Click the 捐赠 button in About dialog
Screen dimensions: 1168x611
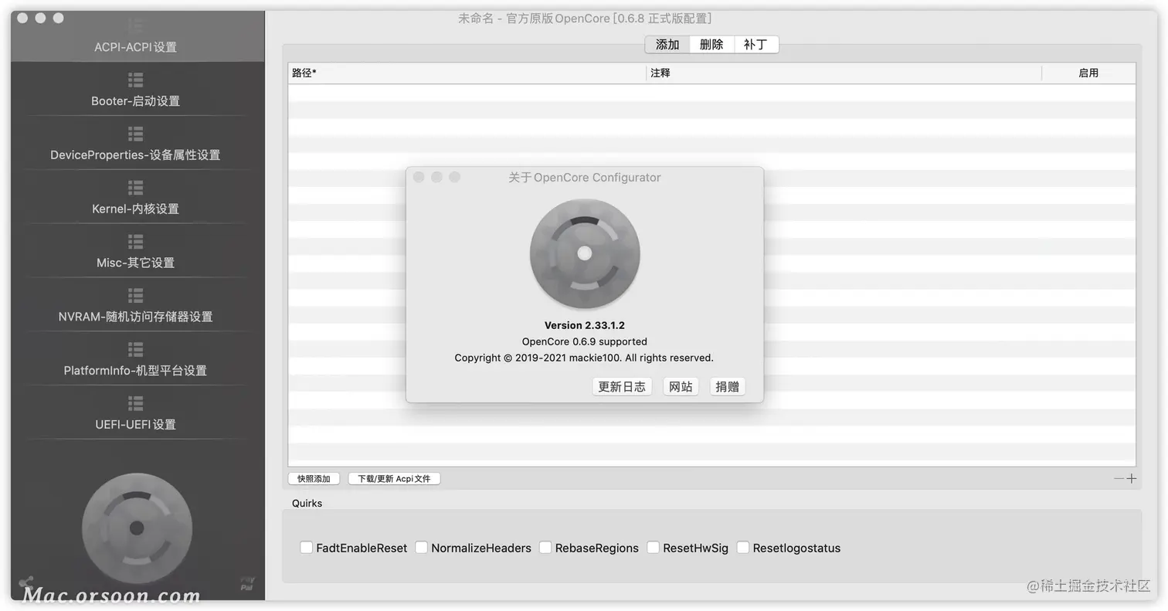tap(728, 386)
